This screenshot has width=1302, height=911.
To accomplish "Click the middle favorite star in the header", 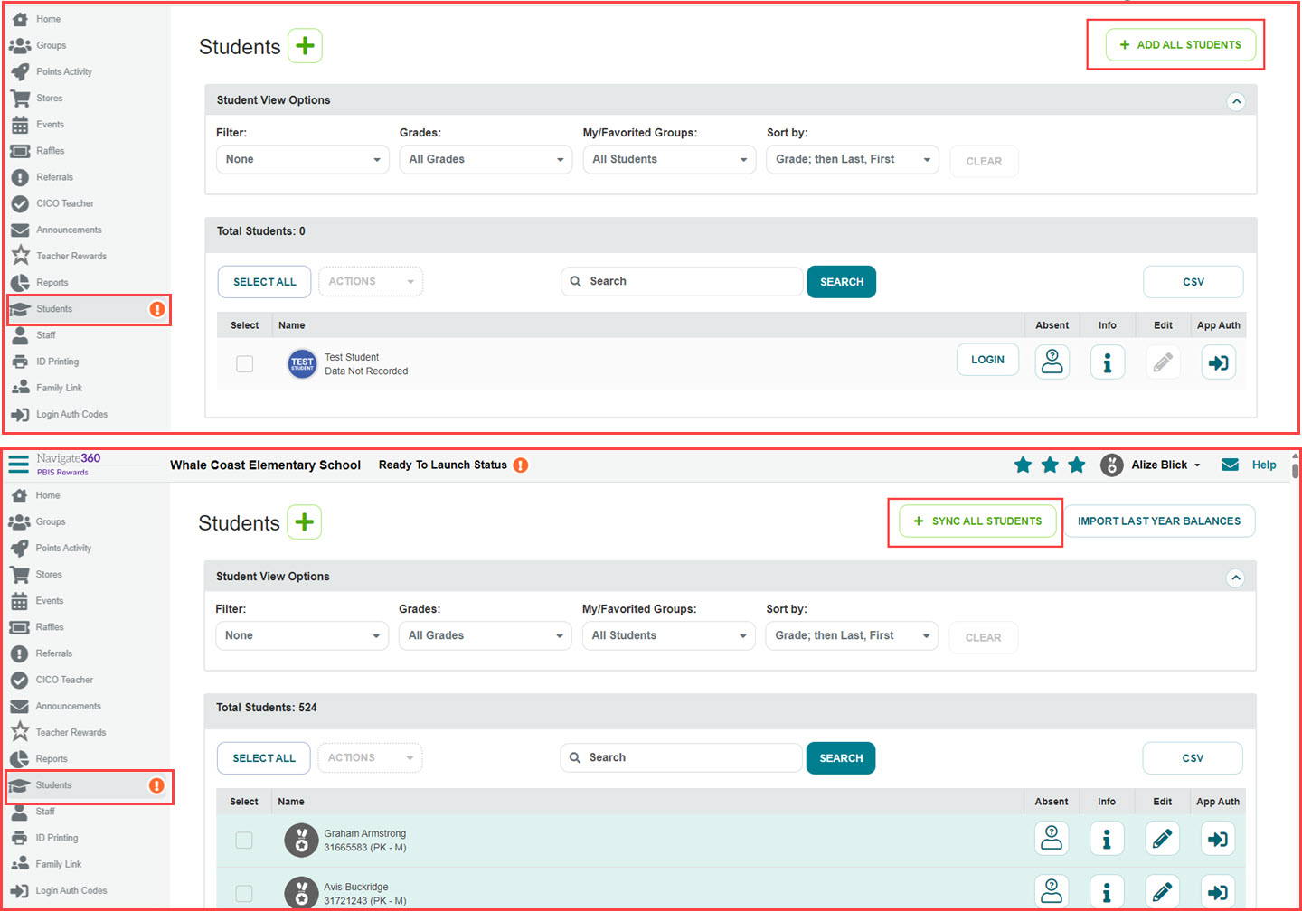I will [1050, 465].
